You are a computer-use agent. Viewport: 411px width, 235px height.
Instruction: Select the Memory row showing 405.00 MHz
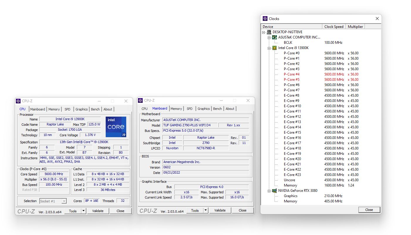pos(321,201)
